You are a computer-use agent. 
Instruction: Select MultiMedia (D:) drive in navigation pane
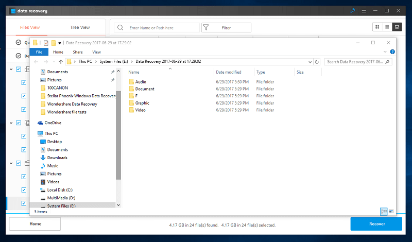[x=61, y=198]
